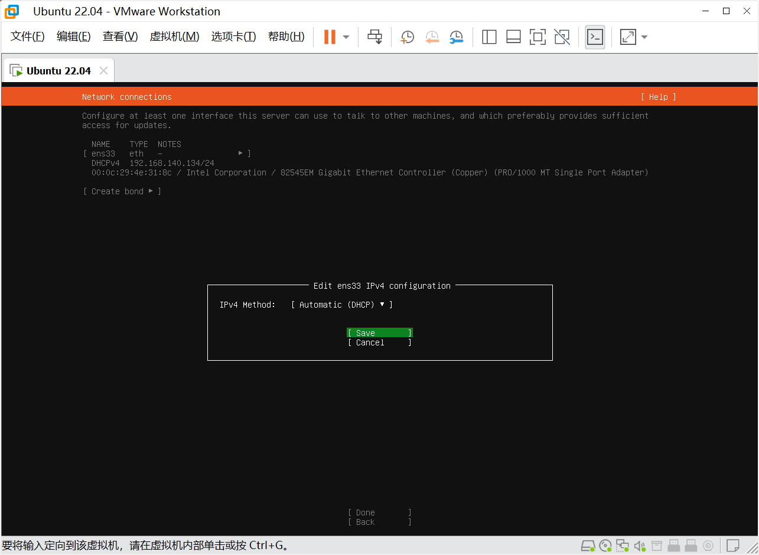Image resolution: width=759 pixels, height=555 pixels.
Task: Open the 文件(F) menu
Action: click(x=28, y=37)
